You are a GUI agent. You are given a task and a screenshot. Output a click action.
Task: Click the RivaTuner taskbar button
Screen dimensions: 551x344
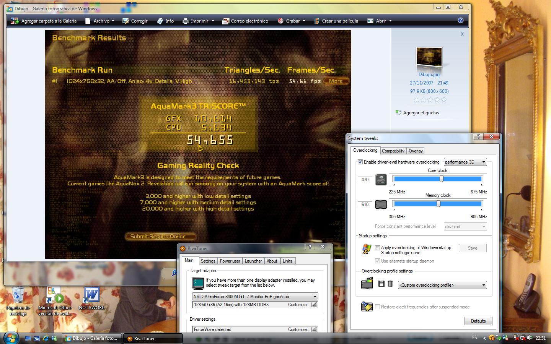click(153, 338)
